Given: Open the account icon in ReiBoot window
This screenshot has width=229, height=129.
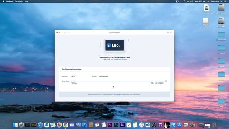Looking at the screenshot, I should [x=168, y=32].
